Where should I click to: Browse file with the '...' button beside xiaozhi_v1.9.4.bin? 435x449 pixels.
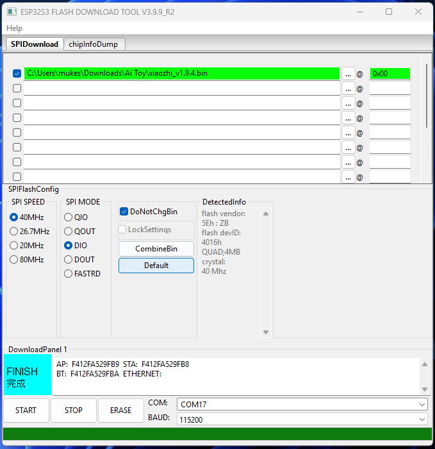(348, 74)
